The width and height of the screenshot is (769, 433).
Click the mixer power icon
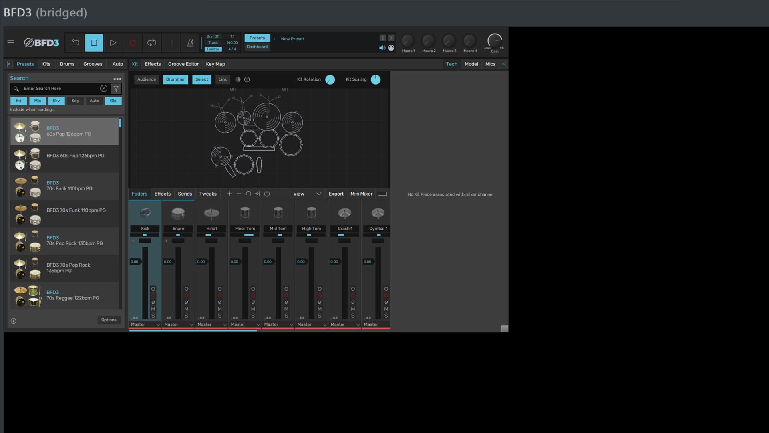tap(267, 194)
